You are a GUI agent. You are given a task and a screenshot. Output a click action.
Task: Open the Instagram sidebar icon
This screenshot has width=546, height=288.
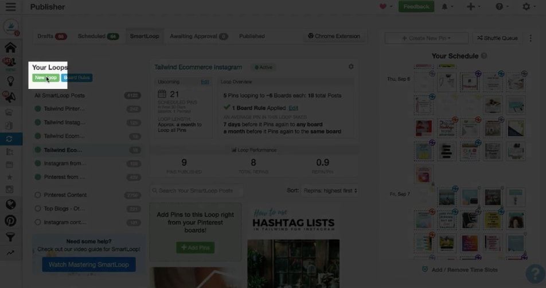coord(9,189)
